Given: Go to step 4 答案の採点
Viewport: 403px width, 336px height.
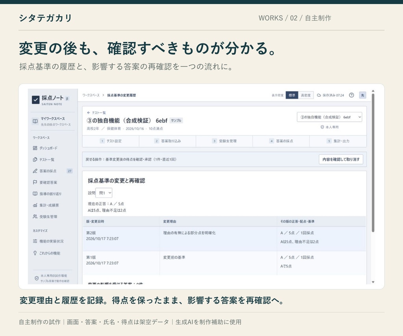Looking at the screenshot, I should 281,141.
